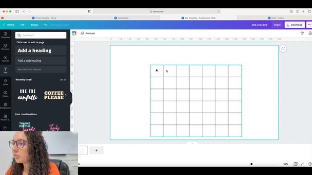
Task: Click the copy style paint roller icon
Action: [302, 34]
